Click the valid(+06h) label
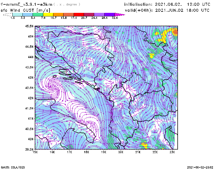This screenshot has height=169, width=219. [139, 10]
